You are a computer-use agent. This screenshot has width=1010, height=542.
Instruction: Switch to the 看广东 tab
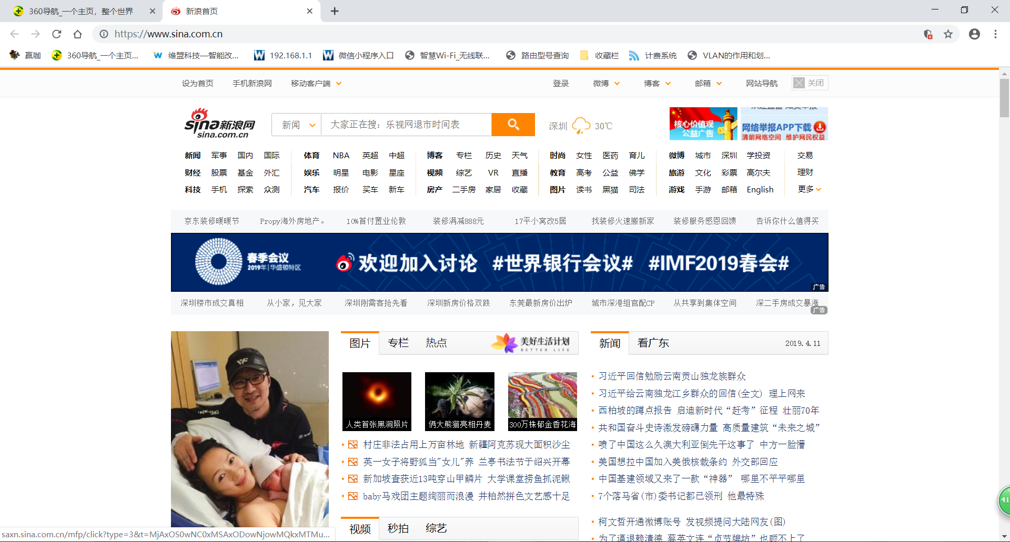pyautogui.click(x=653, y=343)
